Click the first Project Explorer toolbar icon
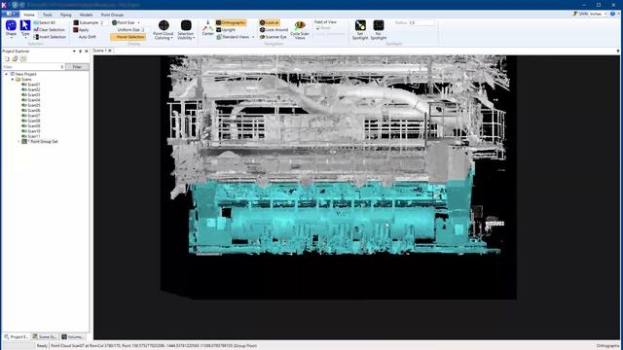623x350 pixels. coord(7,58)
